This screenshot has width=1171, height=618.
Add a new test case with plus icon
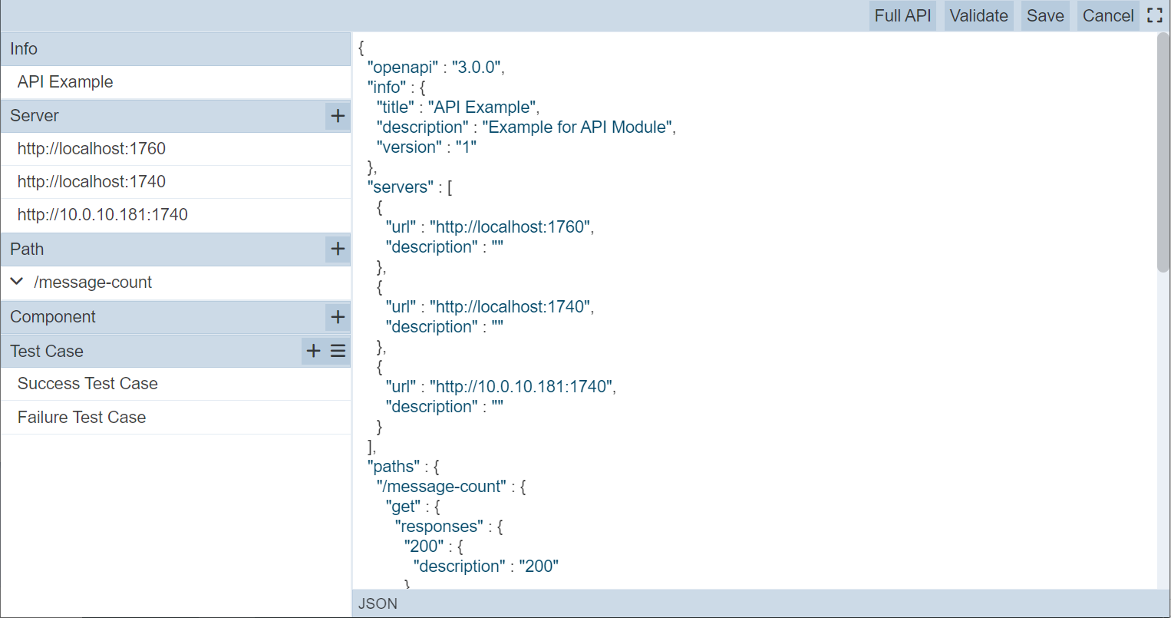[313, 351]
